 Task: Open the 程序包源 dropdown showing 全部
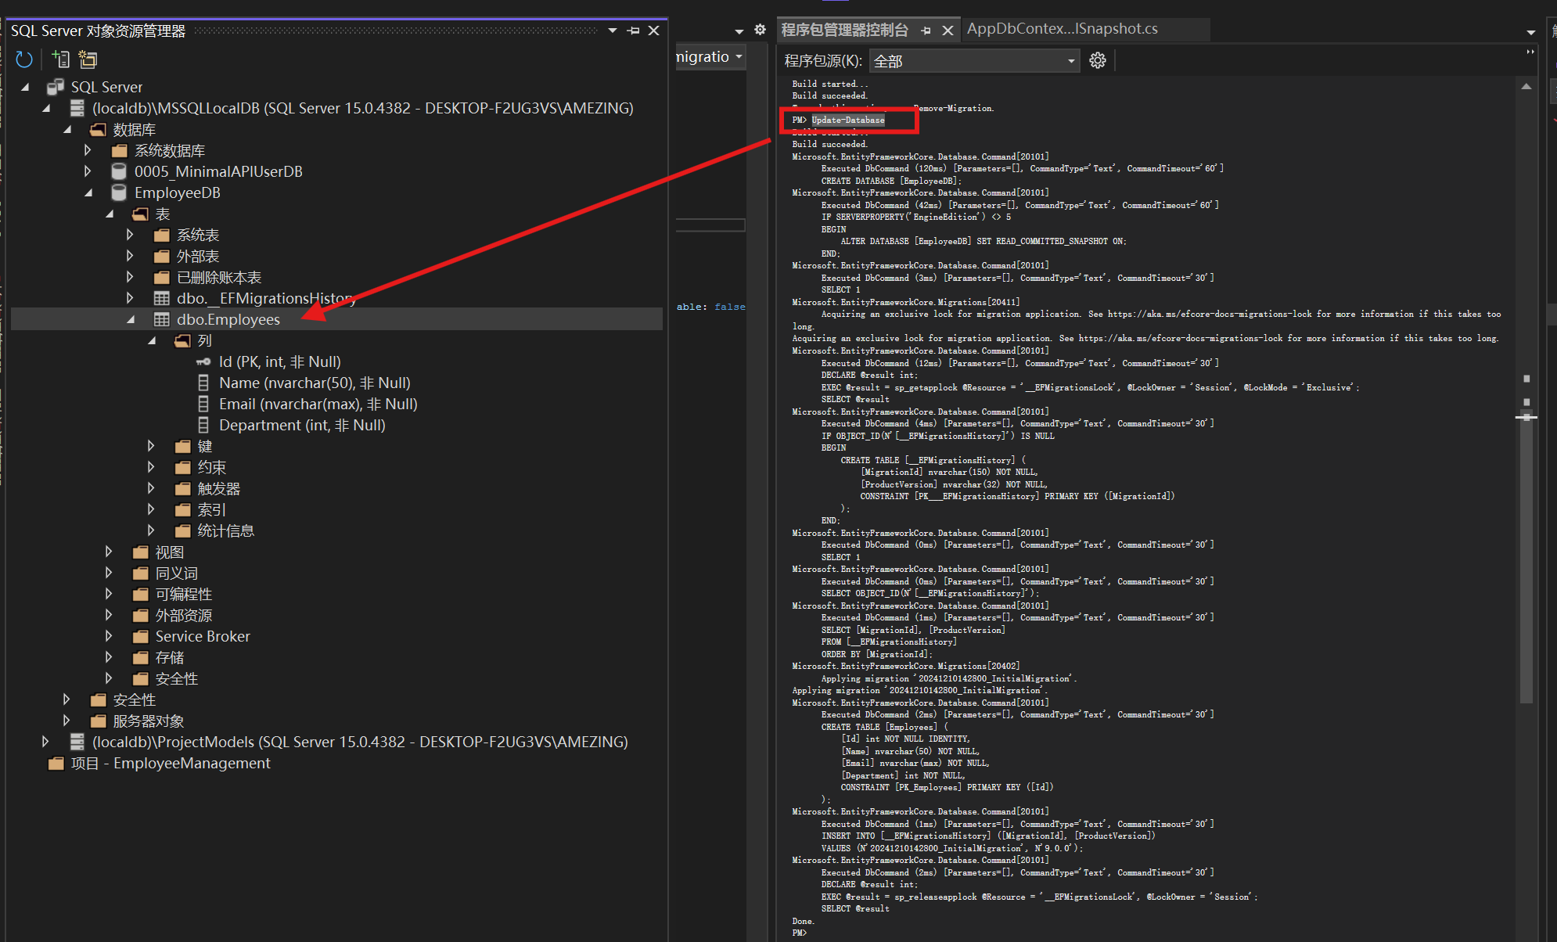point(974,61)
